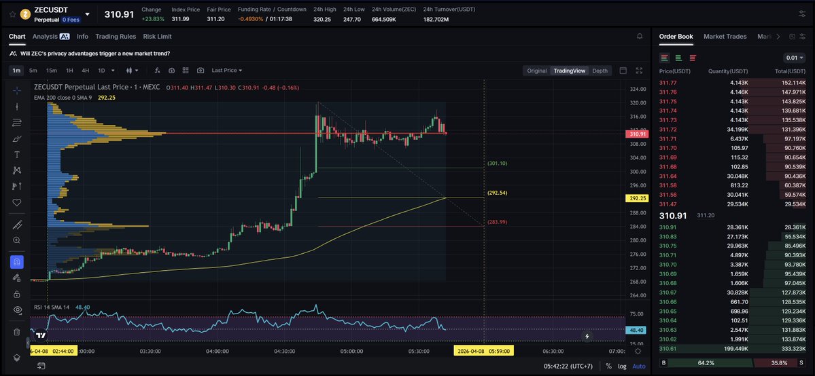This screenshot has width=815, height=376.
Task: Switch chart to Original view
Action: [537, 71]
